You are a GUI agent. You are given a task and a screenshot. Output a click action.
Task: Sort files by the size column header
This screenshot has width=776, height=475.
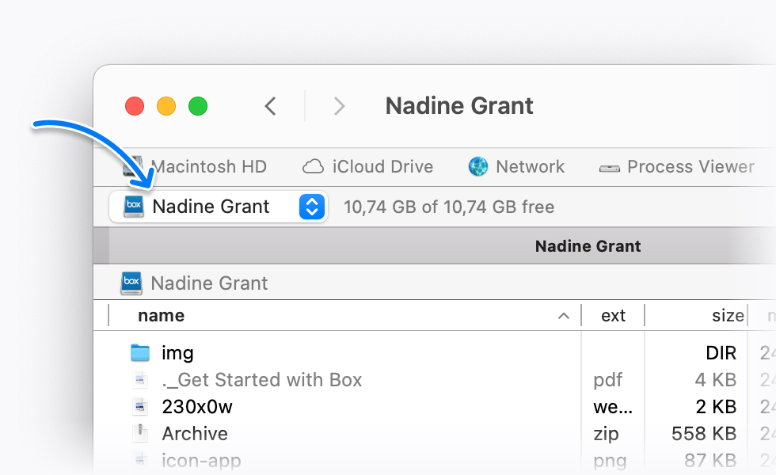click(727, 315)
